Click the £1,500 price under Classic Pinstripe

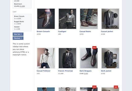[x=61, y=74]
